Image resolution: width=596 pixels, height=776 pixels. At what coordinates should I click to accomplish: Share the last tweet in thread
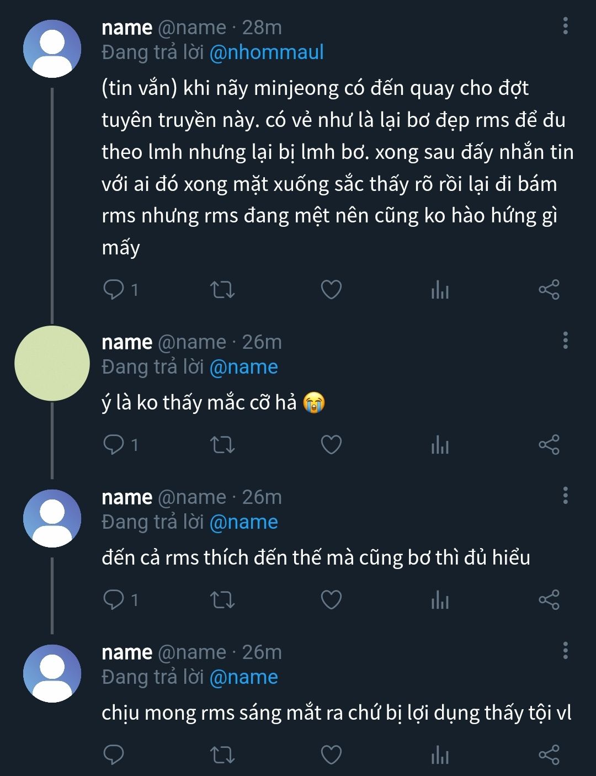[549, 754]
